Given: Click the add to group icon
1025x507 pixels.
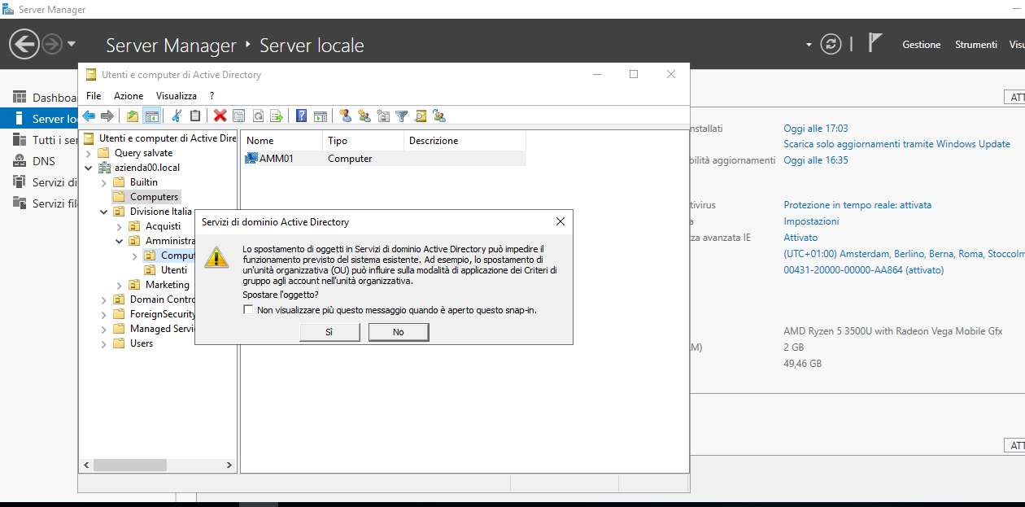Looking at the screenshot, I should 439,116.
